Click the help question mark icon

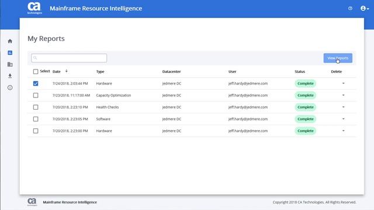coord(350,8)
